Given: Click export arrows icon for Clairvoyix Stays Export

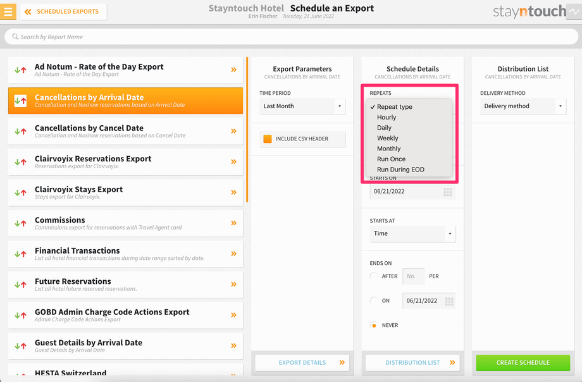Looking at the screenshot, I should 20,193.
